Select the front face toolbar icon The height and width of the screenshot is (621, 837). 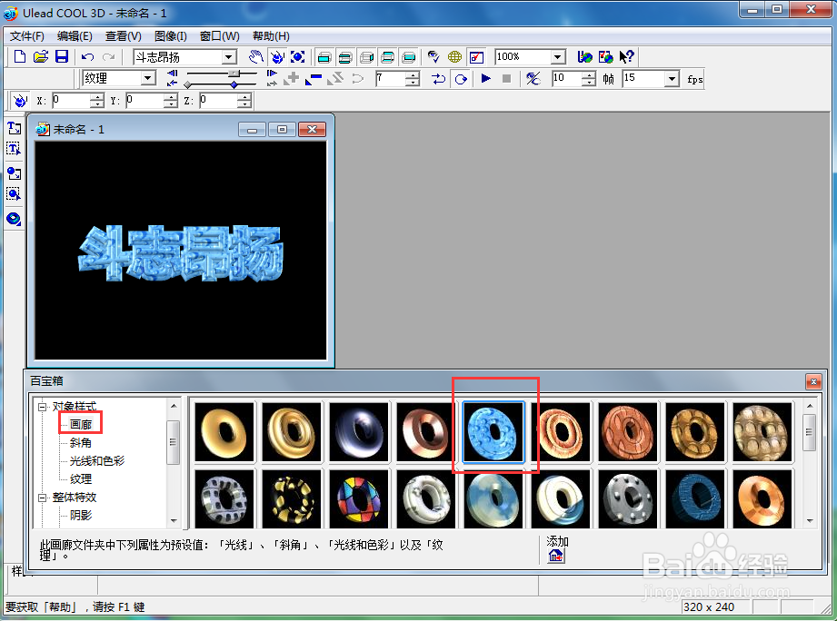click(x=324, y=56)
